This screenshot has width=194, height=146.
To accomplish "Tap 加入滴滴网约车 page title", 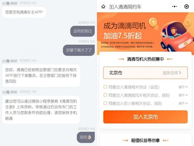I will (x=125, y=7).
